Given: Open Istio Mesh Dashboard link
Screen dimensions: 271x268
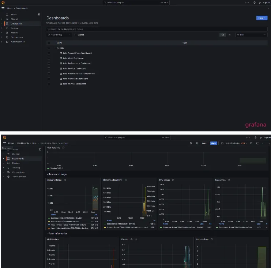Looking at the screenshot, I should click(x=74, y=58).
